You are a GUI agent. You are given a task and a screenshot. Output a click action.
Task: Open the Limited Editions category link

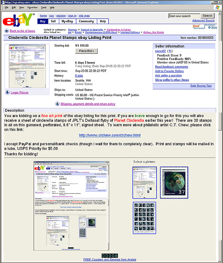tap(130, 32)
